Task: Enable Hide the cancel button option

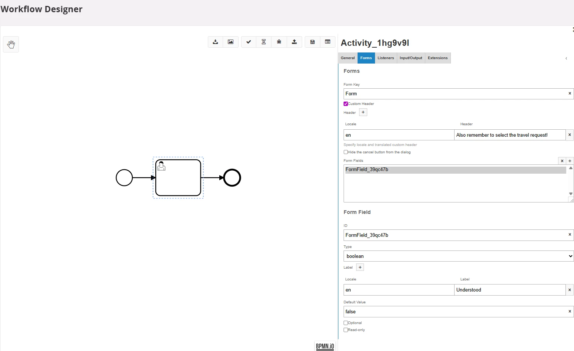Action: click(x=346, y=152)
